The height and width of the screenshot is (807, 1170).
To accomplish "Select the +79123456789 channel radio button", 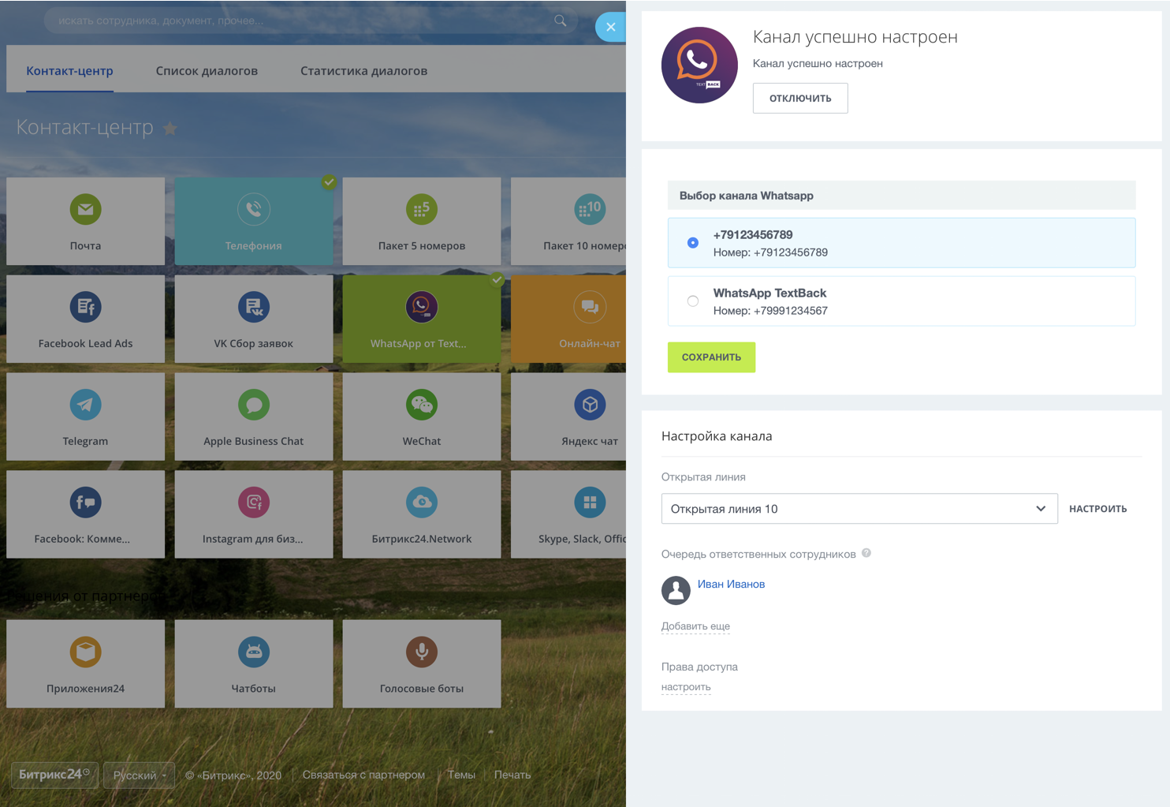I will click(692, 243).
